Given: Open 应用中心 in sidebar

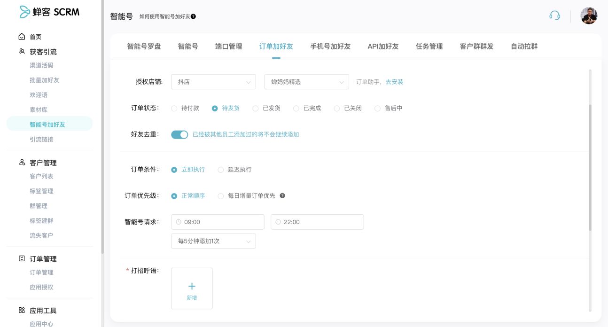Looking at the screenshot, I should 41,324.
